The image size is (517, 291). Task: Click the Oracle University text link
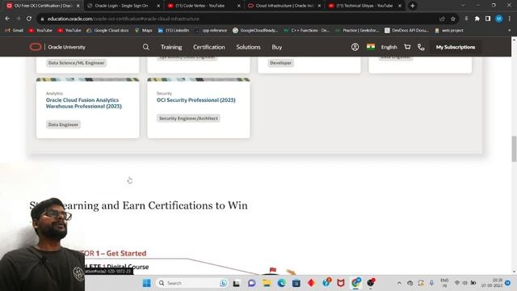click(66, 47)
